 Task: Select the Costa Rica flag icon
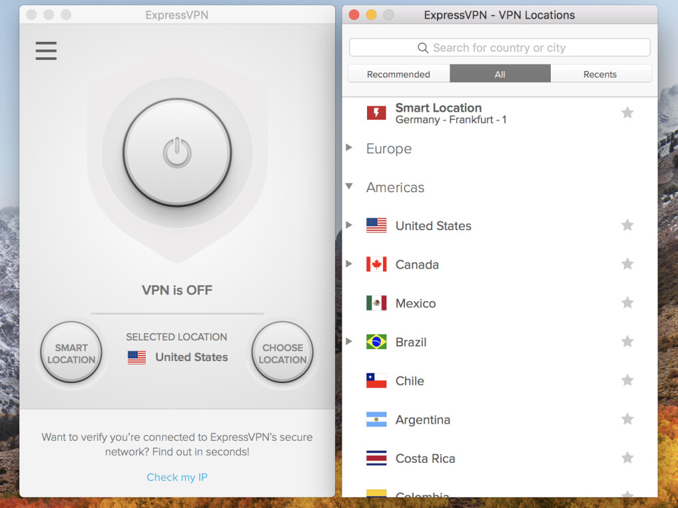[x=376, y=458]
